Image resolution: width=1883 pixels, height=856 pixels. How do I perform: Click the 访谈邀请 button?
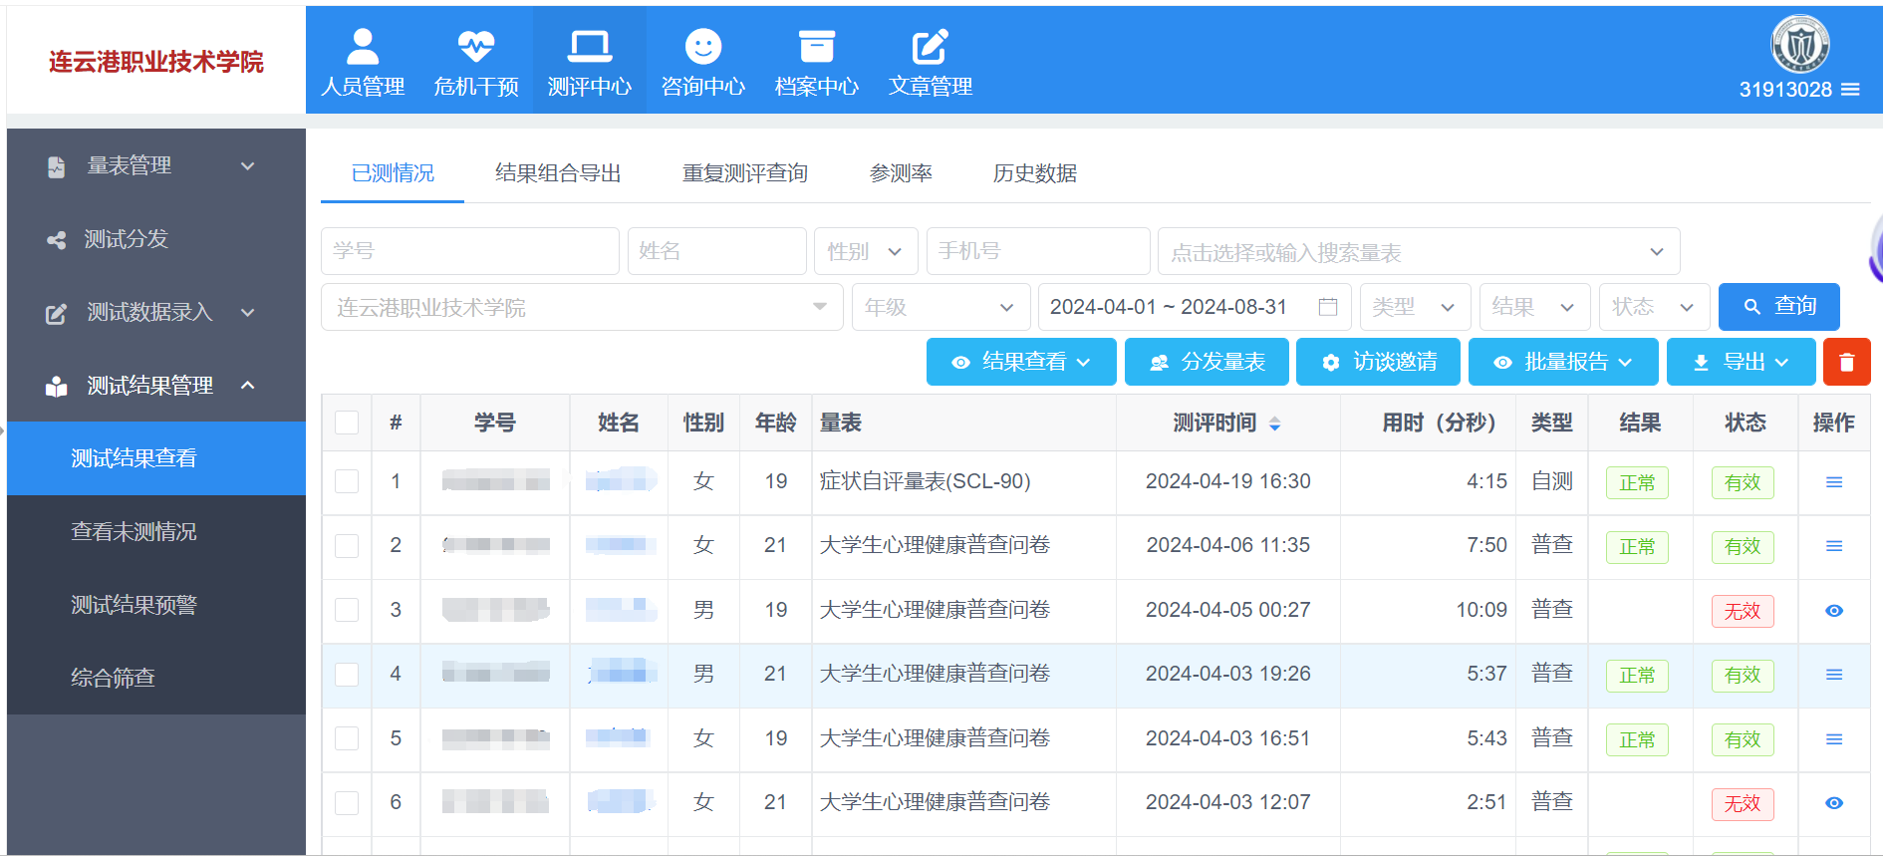pyautogui.click(x=1378, y=362)
